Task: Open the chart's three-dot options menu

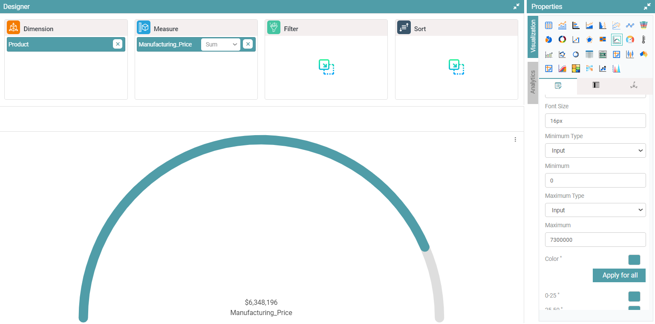Action: click(515, 139)
